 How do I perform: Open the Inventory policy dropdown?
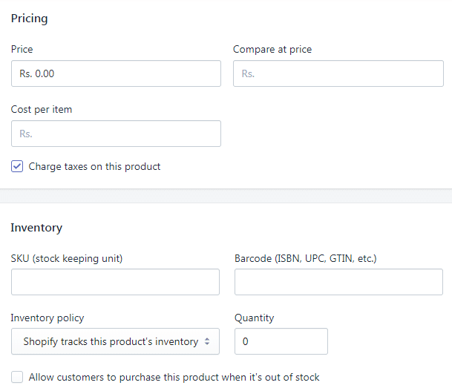[x=115, y=341]
